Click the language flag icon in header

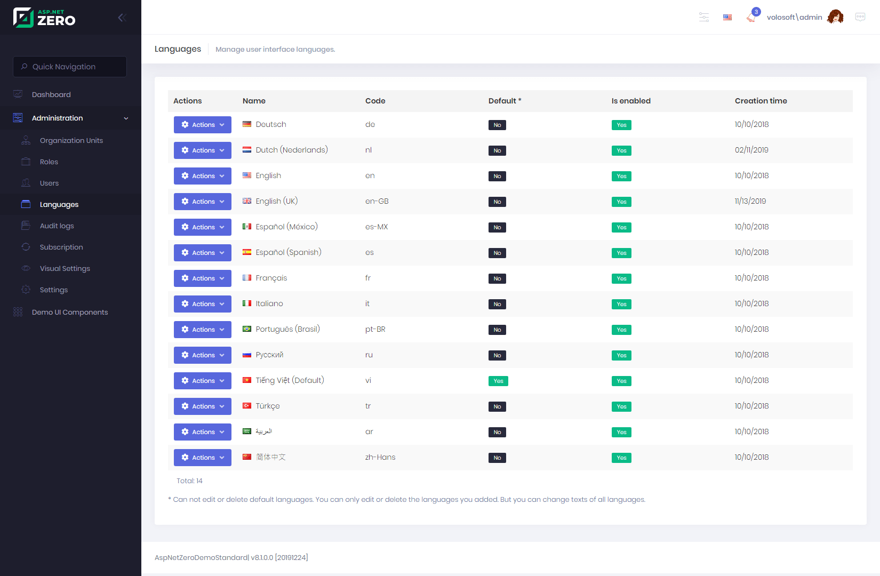click(727, 18)
